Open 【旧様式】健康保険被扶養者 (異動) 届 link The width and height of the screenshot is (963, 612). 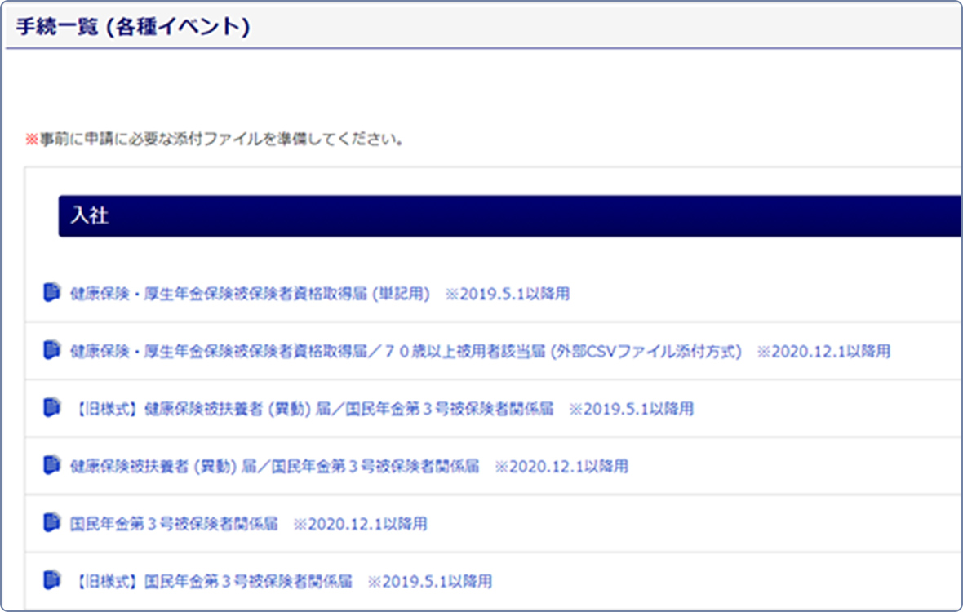(x=310, y=409)
